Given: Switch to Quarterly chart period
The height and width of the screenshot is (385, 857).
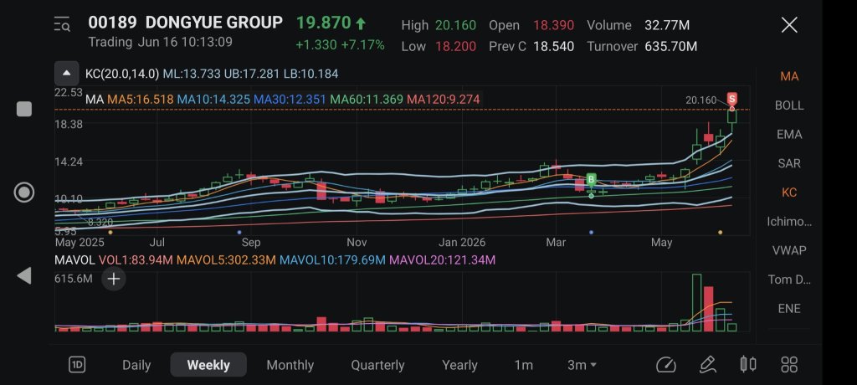Looking at the screenshot, I should (x=377, y=365).
